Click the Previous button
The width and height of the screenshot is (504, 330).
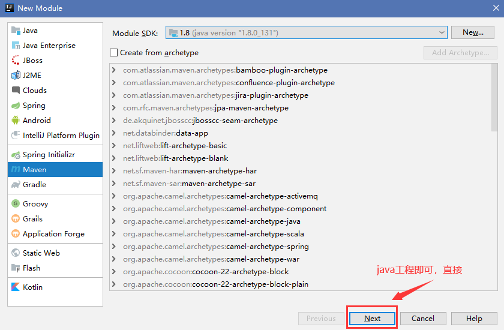tap(321, 319)
